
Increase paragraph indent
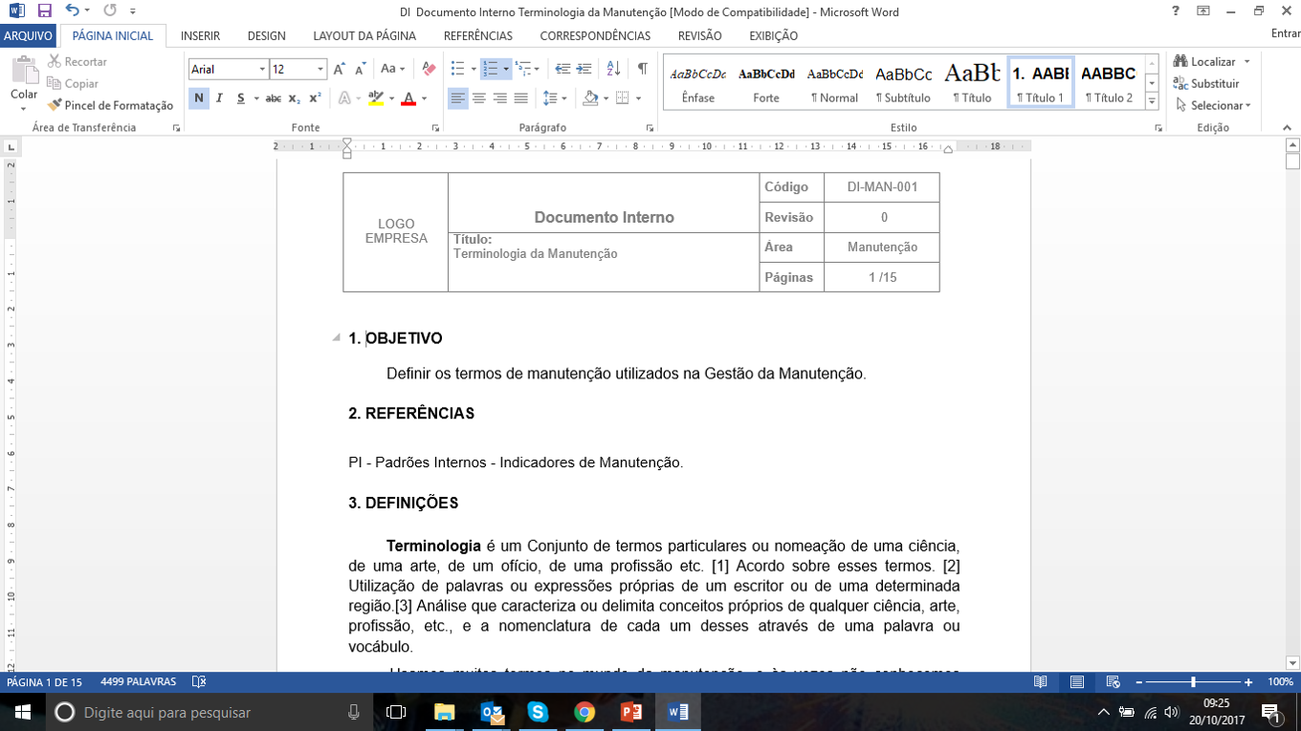(x=584, y=69)
